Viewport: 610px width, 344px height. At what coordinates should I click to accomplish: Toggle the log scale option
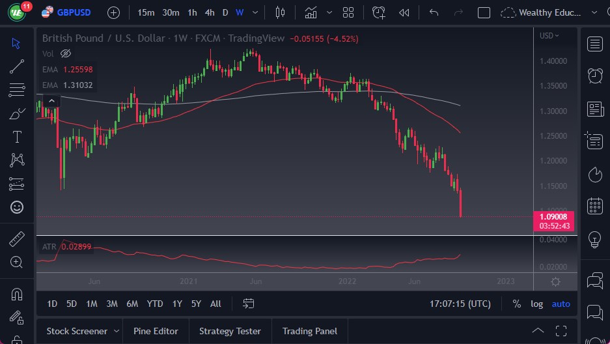pos(536,304)
